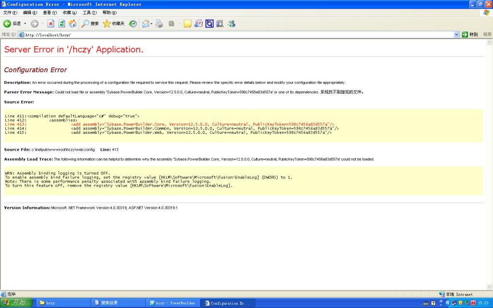Open the 工具(T) menu
Viewport: 493px width, 308px height.
(x=90, y=13)
